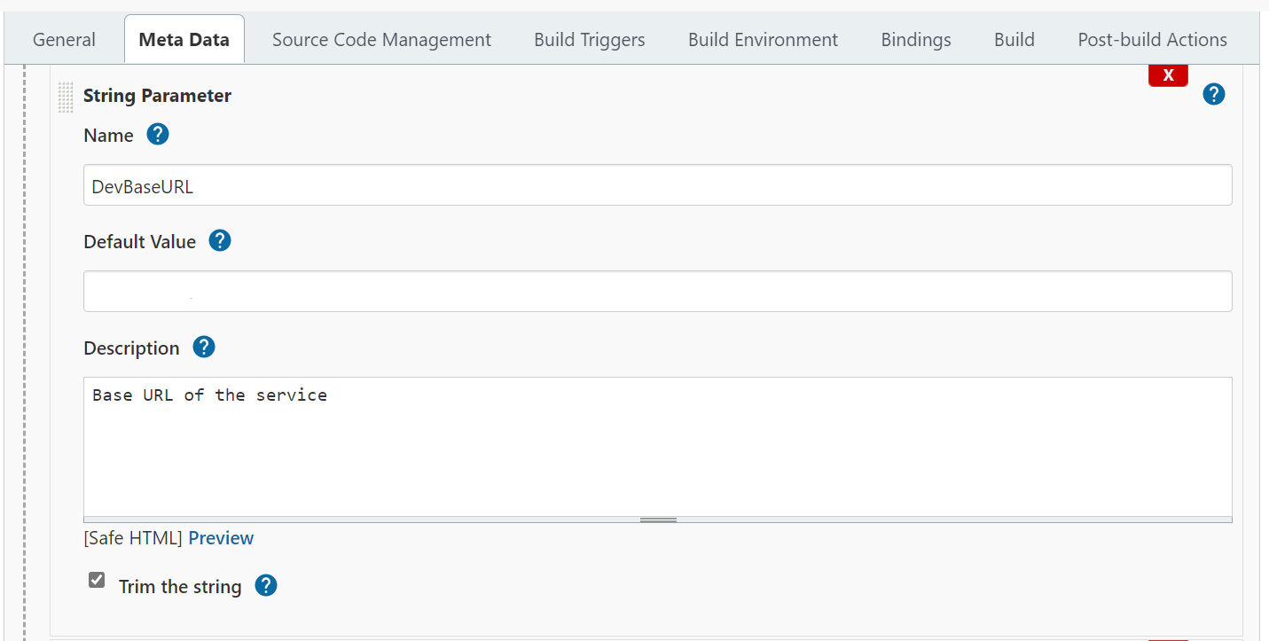Viewport: 1269px width, 641px height.
Task: Open help for the Description field
Action: coord(204,347)
